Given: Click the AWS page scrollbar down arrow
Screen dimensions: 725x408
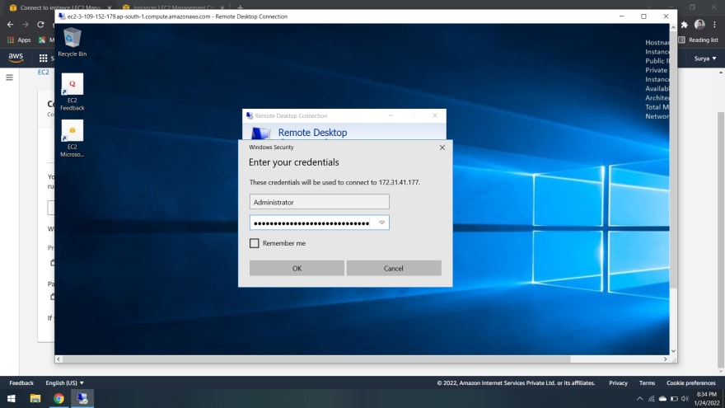Looking at the screenshot, I should [x=721, y=372].
